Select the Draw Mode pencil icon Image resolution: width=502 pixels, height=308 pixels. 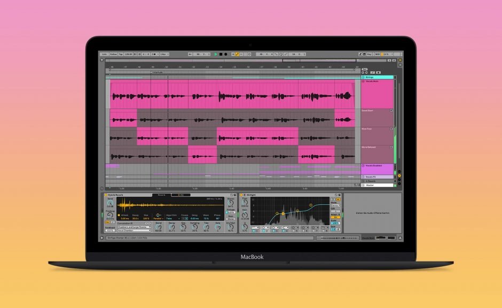coord(360,54)
